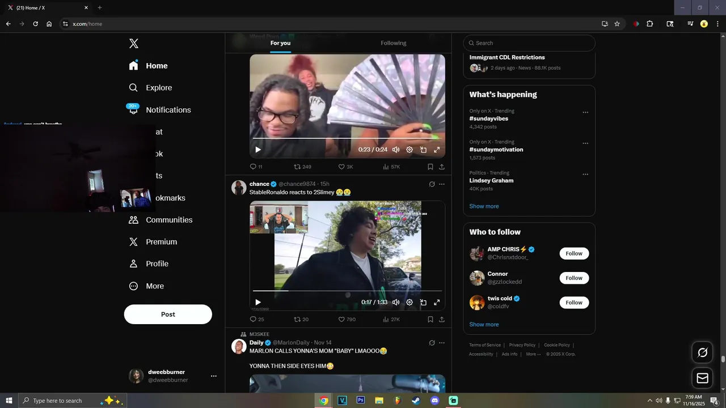
Task: Repost the post with 20 reposts
Action: [301, 320]
